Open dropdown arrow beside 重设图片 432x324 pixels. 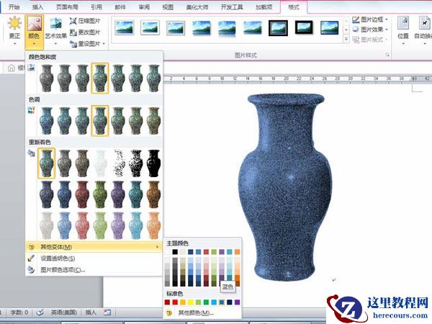point(104,43)
